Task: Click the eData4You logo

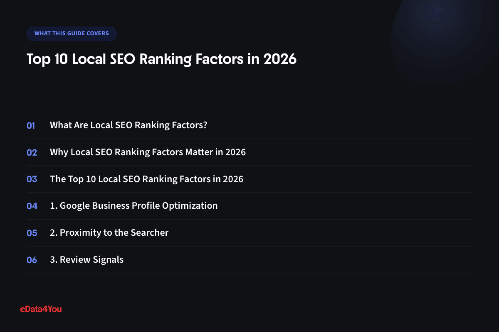Action: pos(41,309)
